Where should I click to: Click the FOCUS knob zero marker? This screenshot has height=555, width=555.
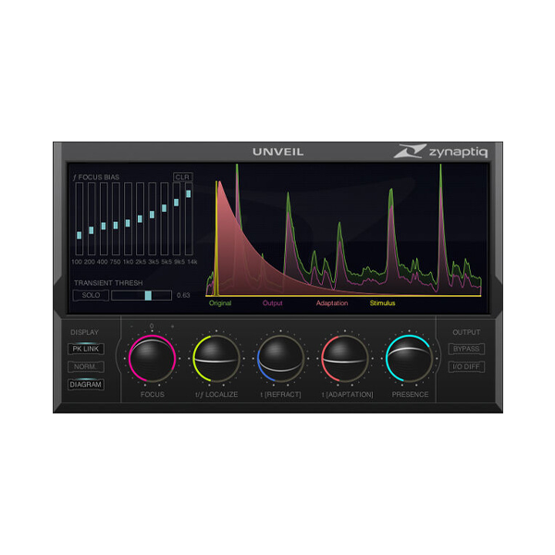coord(152,326)
